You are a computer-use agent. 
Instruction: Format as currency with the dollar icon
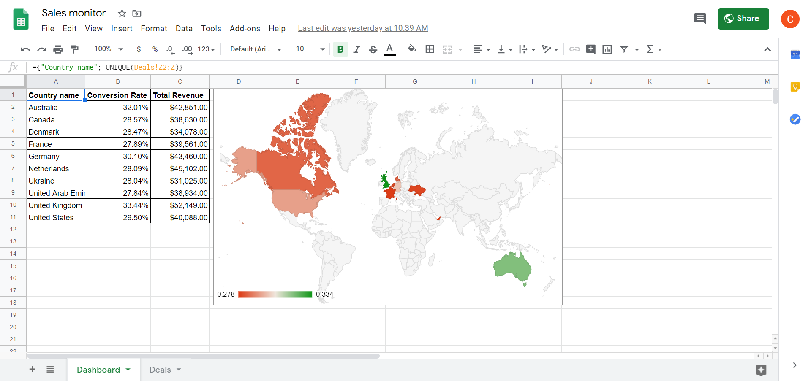point(139,49)
